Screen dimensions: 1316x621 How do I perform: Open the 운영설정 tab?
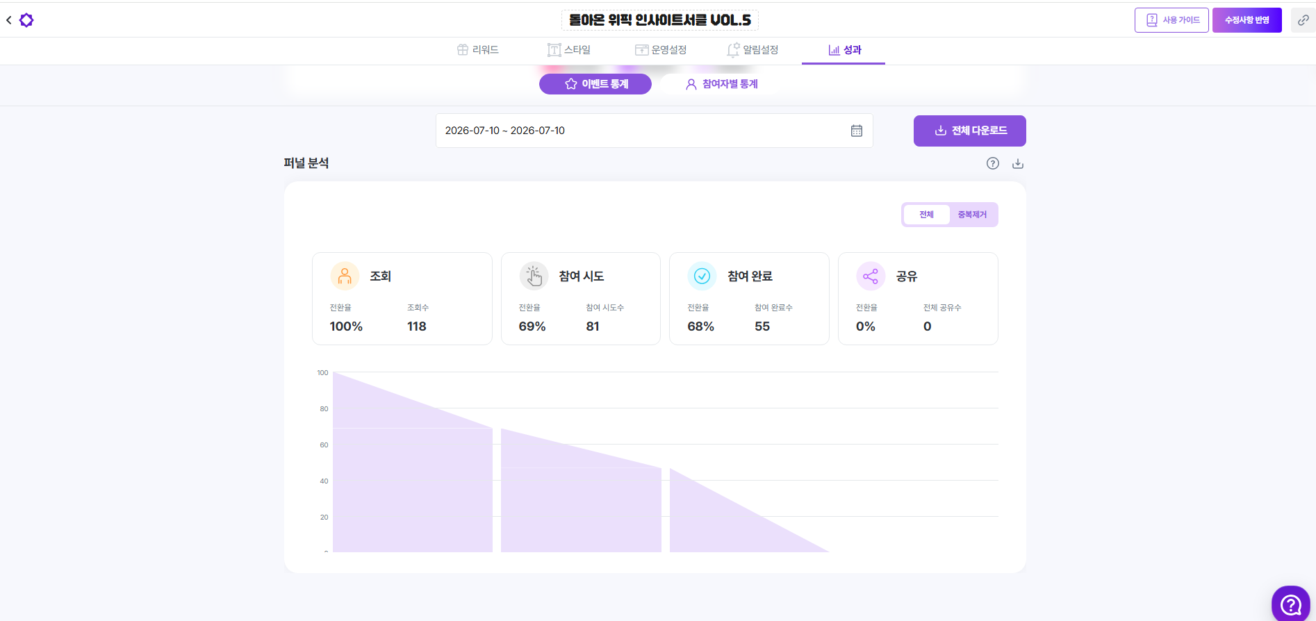(661, 50)
